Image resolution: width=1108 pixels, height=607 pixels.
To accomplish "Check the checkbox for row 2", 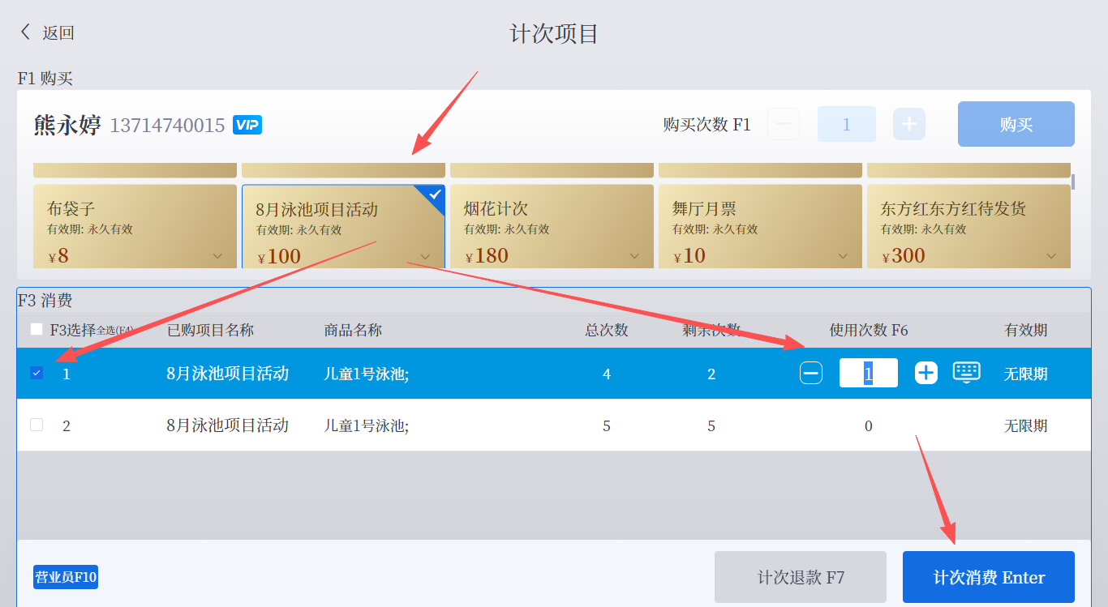I will point(37,425).
